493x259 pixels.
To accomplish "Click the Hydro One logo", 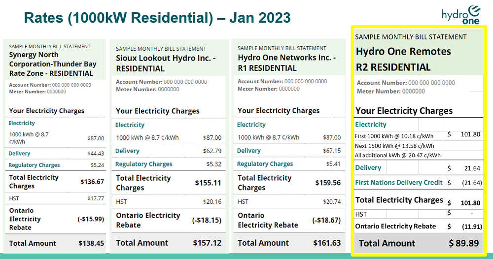I will [461, 14].
